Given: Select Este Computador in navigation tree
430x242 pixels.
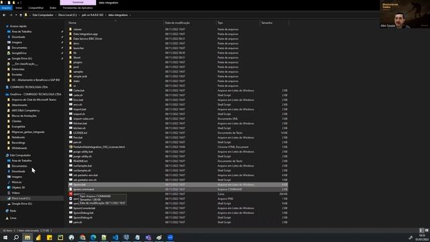Looking at the screenshot, I should click(x=20, y=155).
